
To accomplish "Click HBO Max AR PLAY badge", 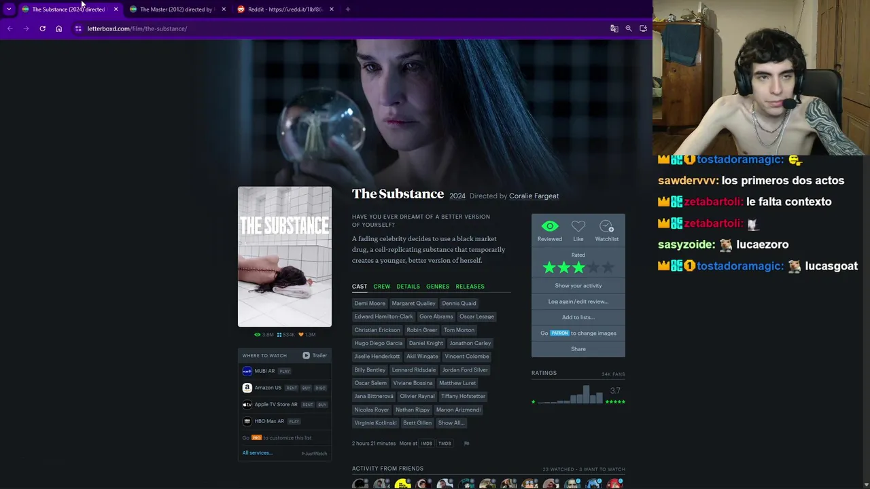I will 294,422.
